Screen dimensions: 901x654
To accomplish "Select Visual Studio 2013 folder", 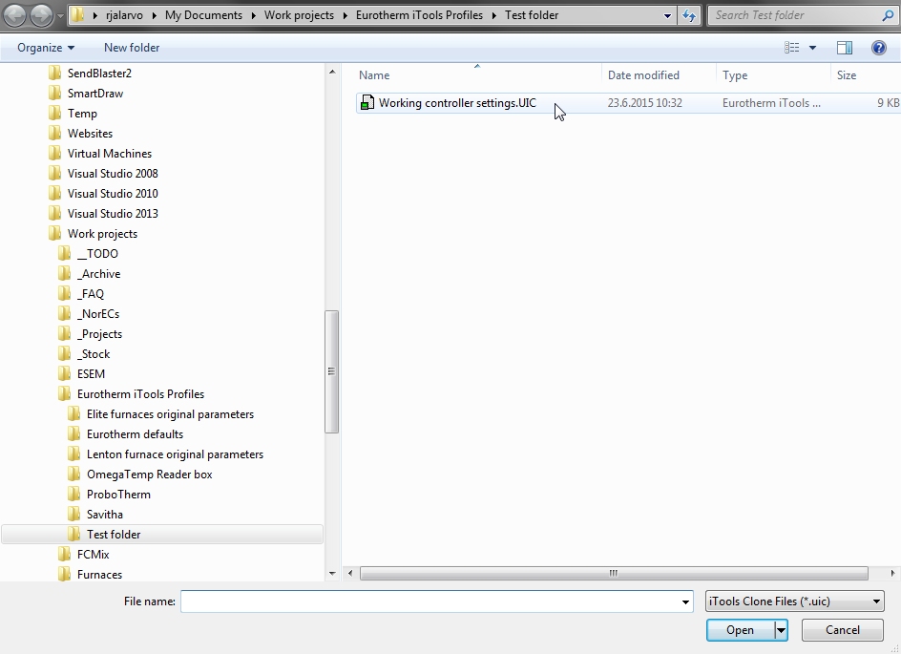I will [113, 214].
